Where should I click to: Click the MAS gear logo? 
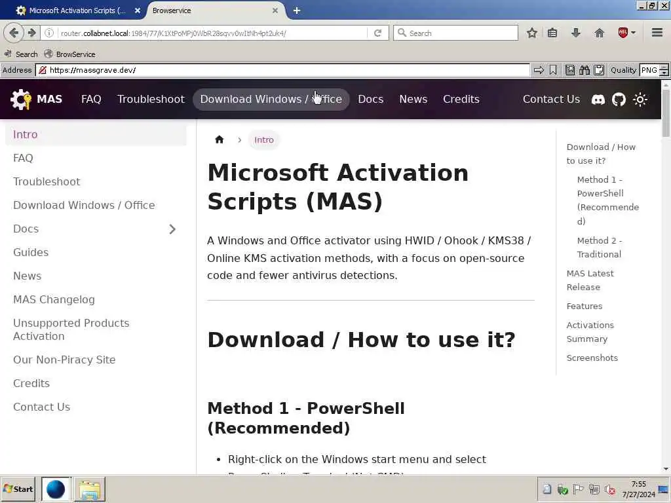(x=20, y=100)
